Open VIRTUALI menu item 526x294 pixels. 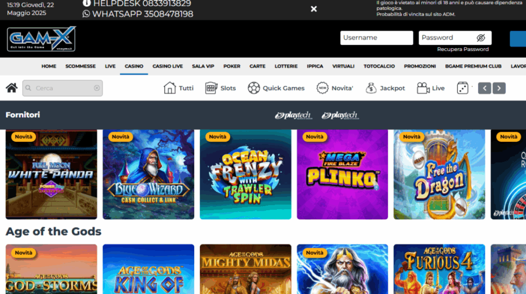tap(343, 66)
